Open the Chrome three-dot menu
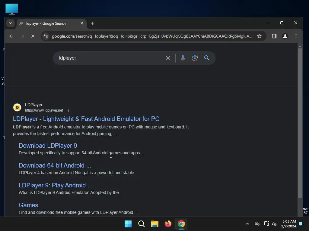 pyautogui.click(x=296, y=36)
